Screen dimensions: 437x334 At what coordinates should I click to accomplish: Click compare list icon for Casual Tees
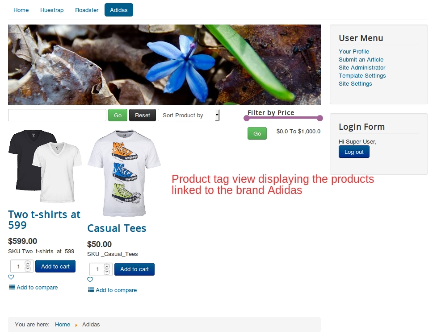91,290
